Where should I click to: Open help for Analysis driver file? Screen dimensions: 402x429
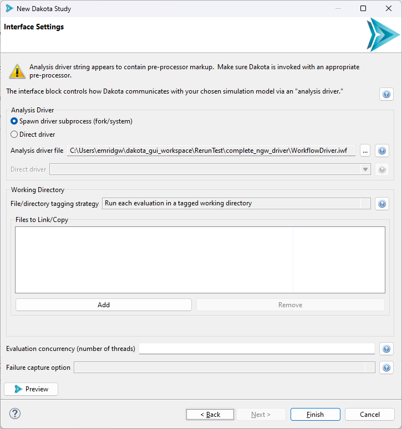tap(382, 151)
